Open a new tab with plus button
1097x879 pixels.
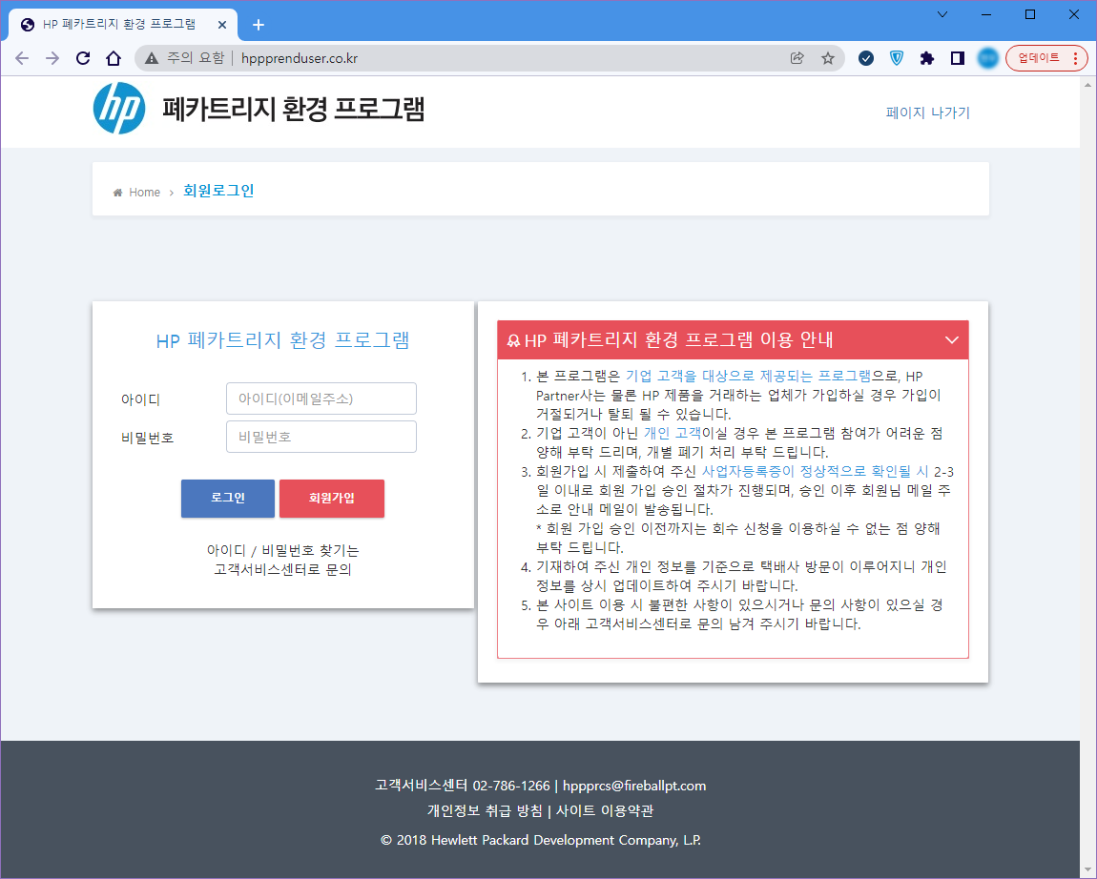pyautogui.click(x=259, y=25)
